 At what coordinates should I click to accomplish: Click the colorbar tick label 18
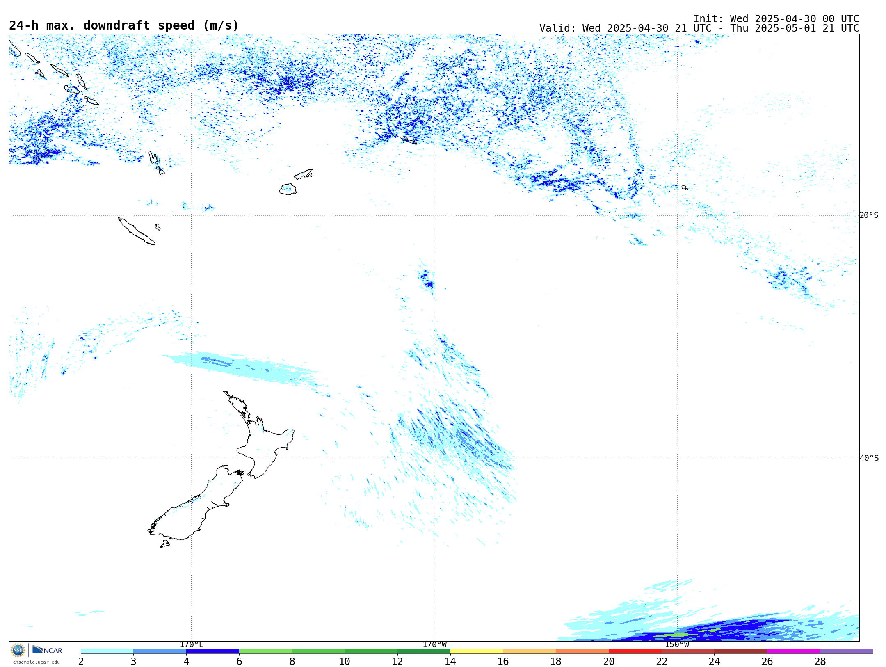[x=556, y=661]
